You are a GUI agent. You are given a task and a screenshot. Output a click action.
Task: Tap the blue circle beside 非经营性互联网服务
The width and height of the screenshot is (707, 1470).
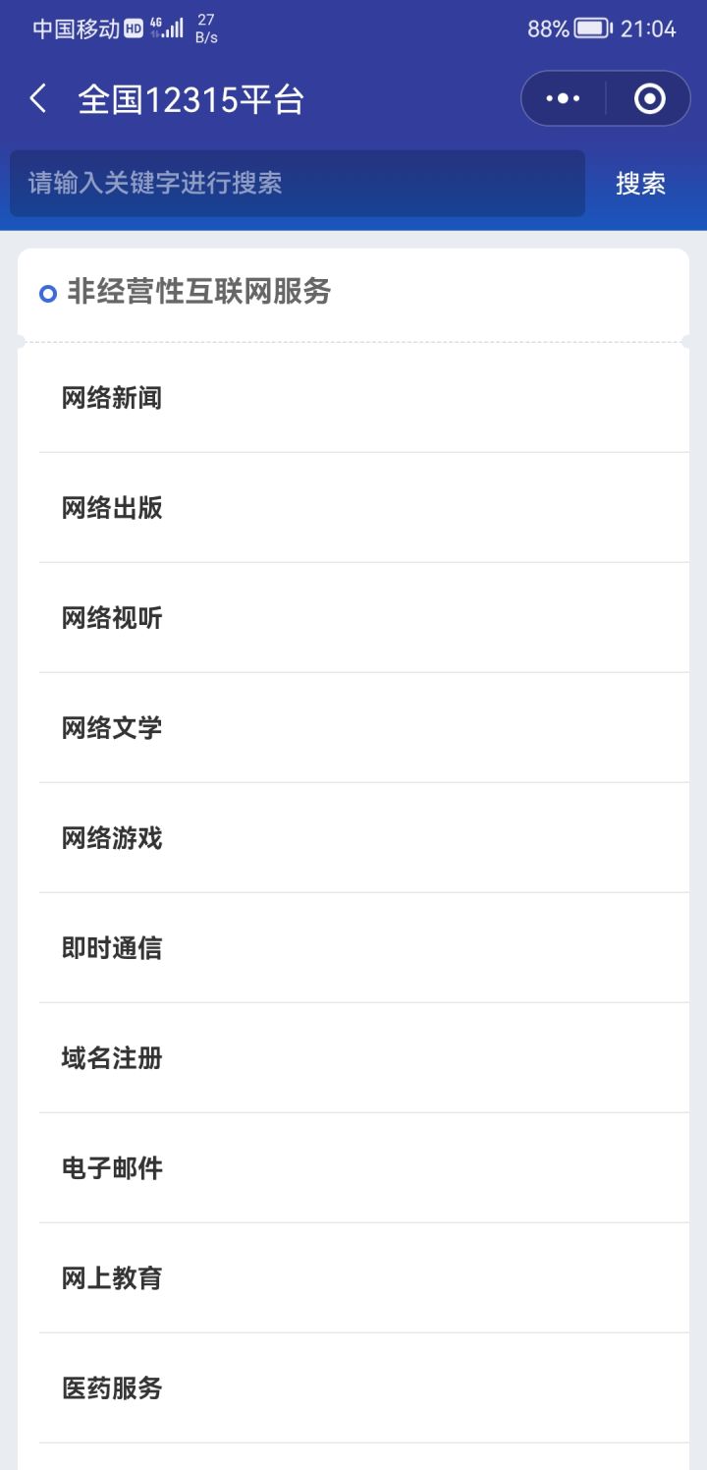coord(47,293)
